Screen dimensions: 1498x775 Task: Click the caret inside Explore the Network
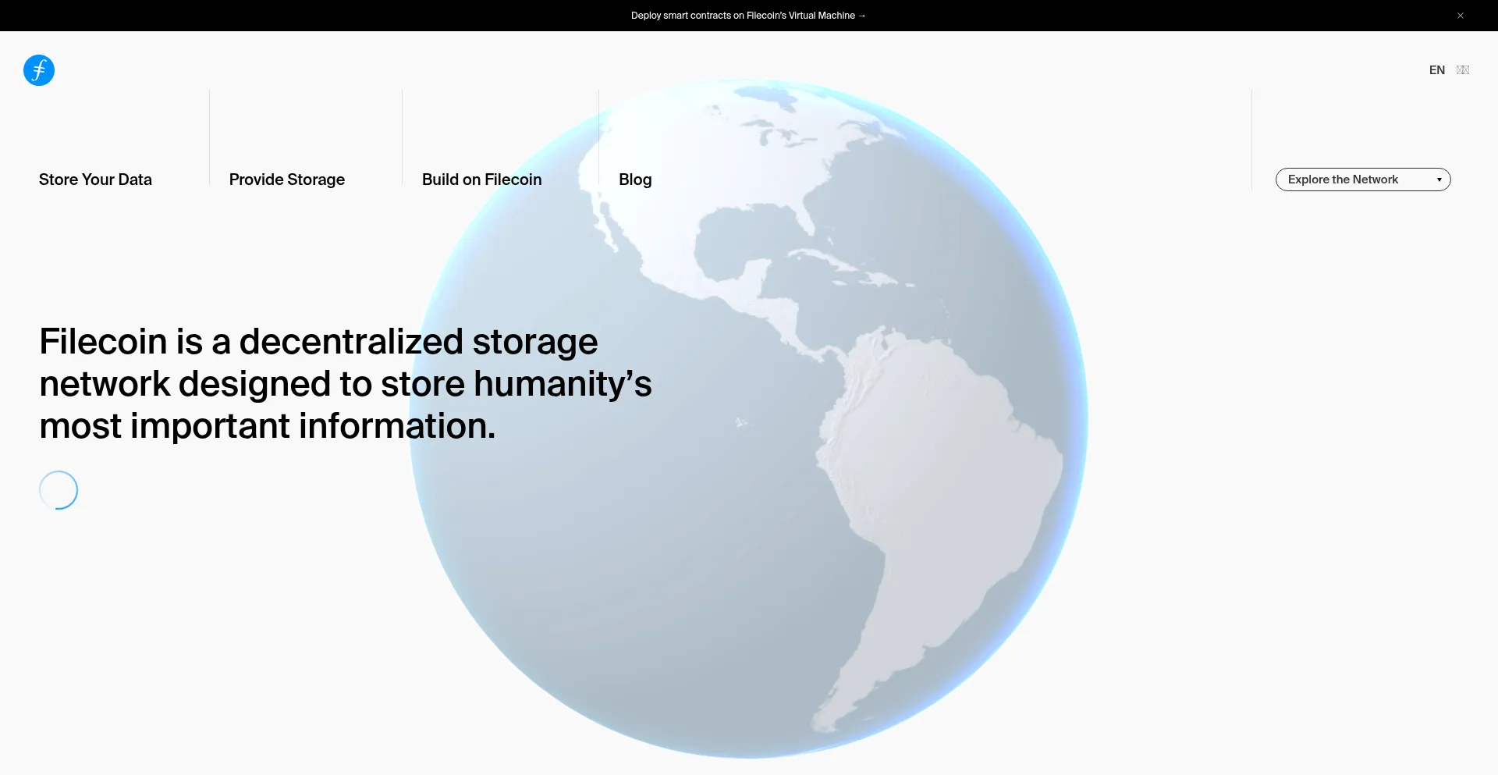[x=1439, y=180]
